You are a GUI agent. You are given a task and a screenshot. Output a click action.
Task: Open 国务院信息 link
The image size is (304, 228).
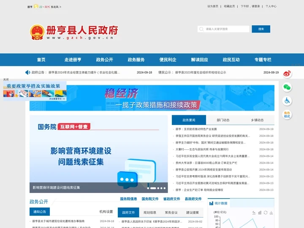[128, 199]
